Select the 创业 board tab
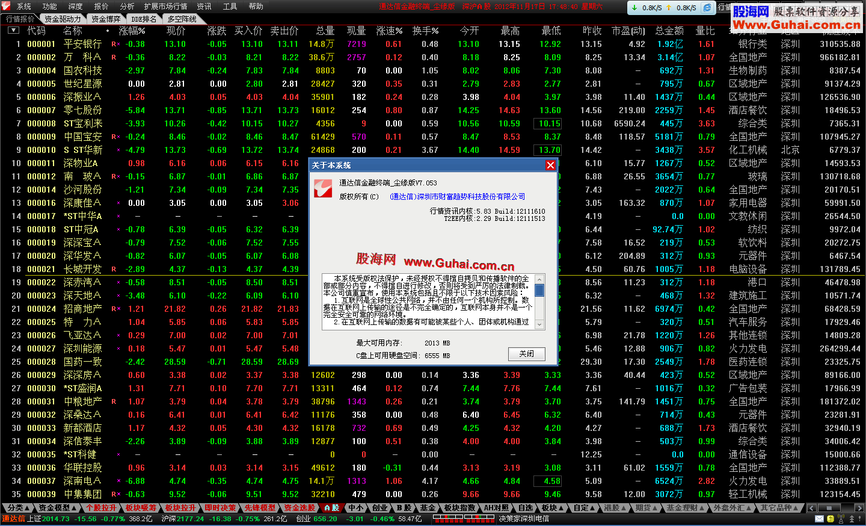This screenshot has width=866, height=526. pyautogui.click(x=379, y=508)
